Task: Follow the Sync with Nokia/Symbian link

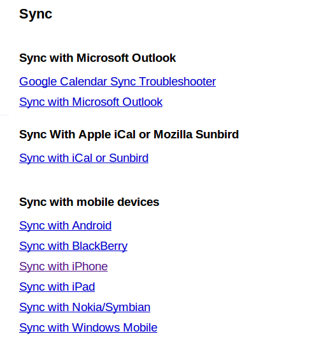Action: (x=85, y=308)
